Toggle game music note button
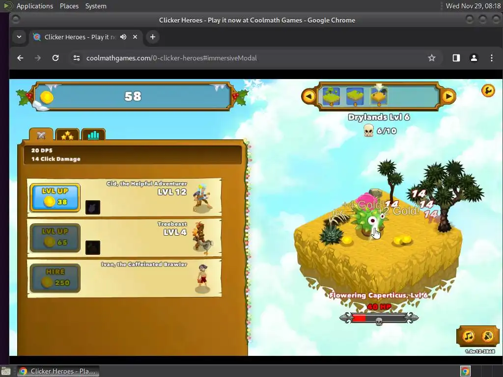 (x=468, y=336)
